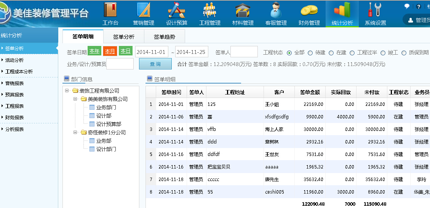Image resolution: width=430 pixels, height=208 pixels.
Task: Select the 材料管理 materials icon
Action: coord(243,14)
